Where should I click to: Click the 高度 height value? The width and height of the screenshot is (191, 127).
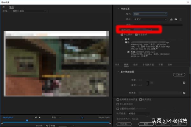(140, 85)
